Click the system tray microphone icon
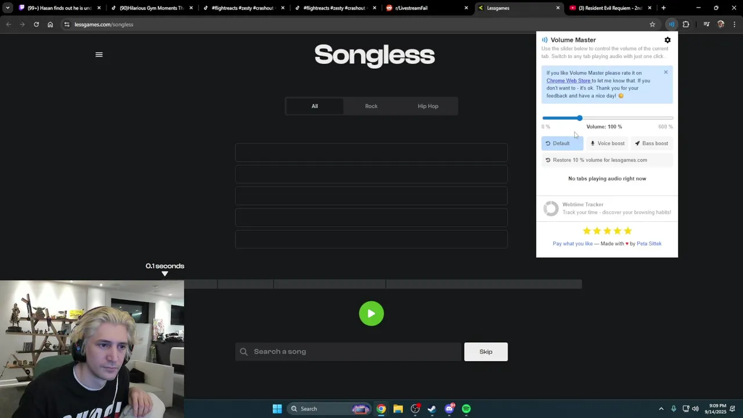The width and height of the screenshot is (743, 418). (x=673, y=409)
